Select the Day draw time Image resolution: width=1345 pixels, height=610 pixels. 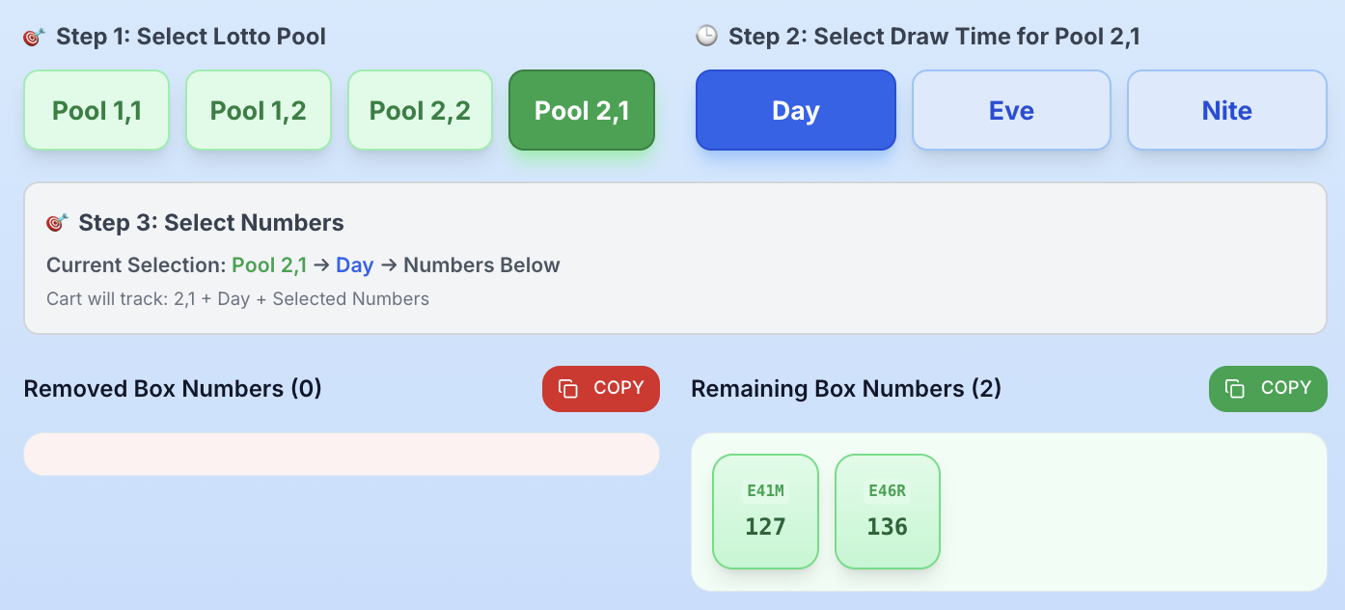(796, 110)
